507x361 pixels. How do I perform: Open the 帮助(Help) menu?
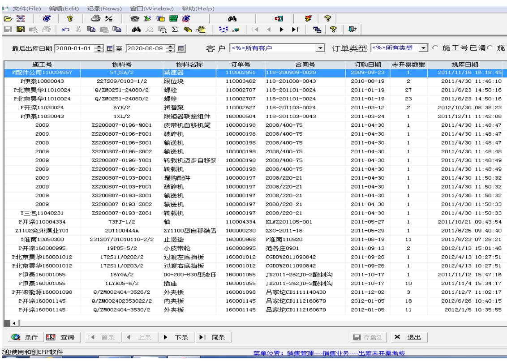[198, 9]
